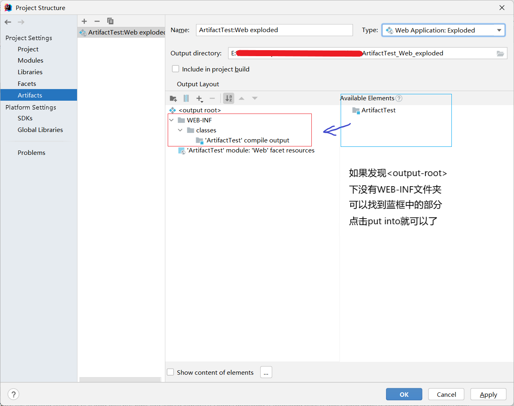Open the Modules settings page

(x=30, y=60)
